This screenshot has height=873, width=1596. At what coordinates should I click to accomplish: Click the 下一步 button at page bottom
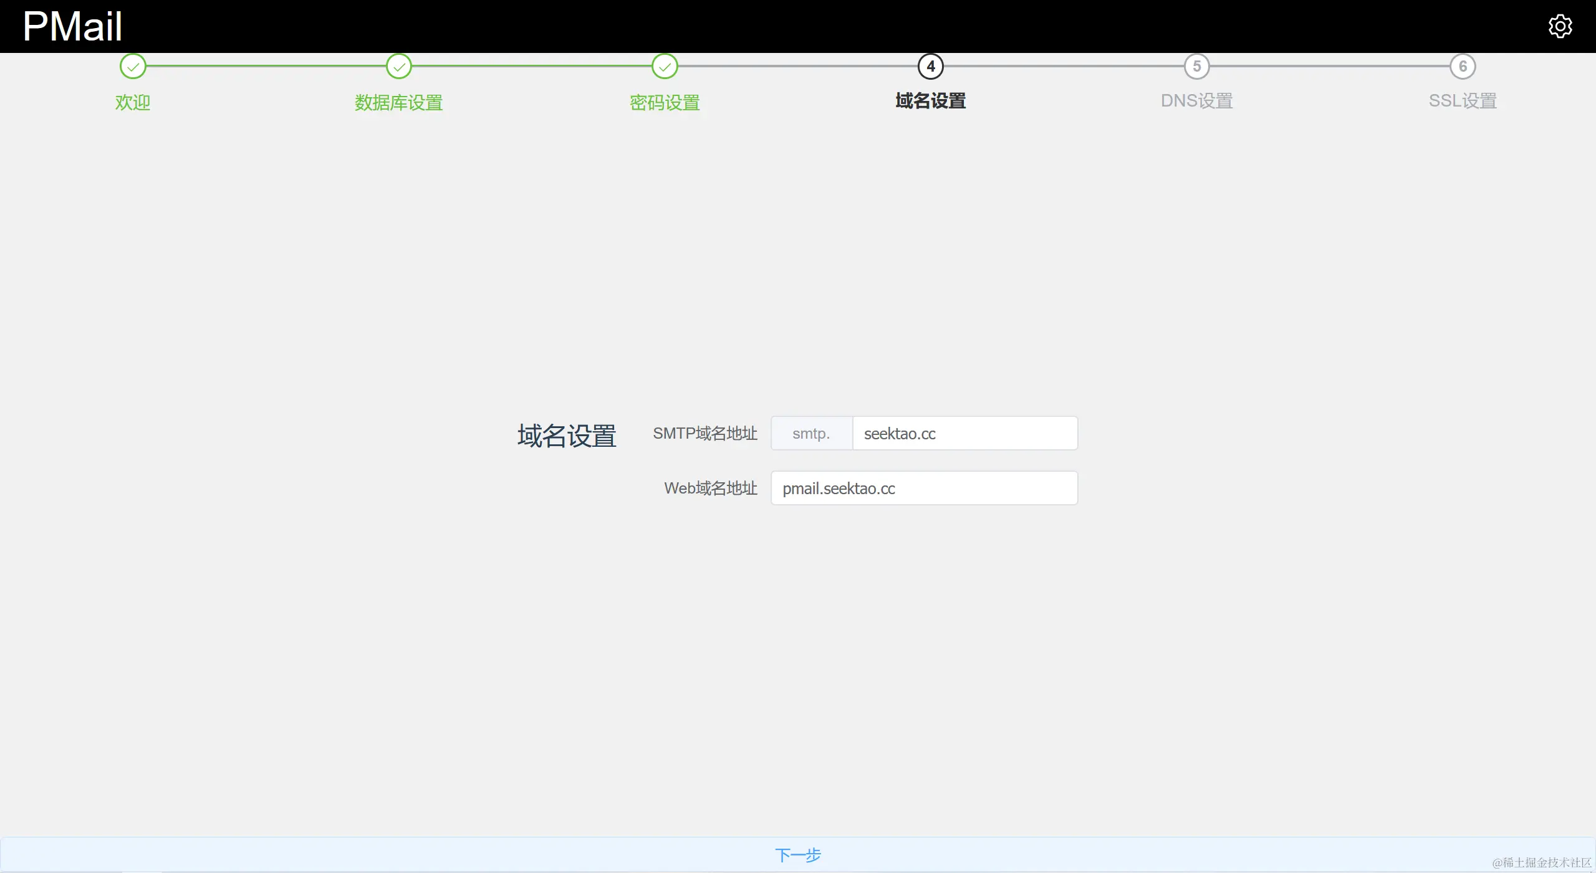coord(799,855)
